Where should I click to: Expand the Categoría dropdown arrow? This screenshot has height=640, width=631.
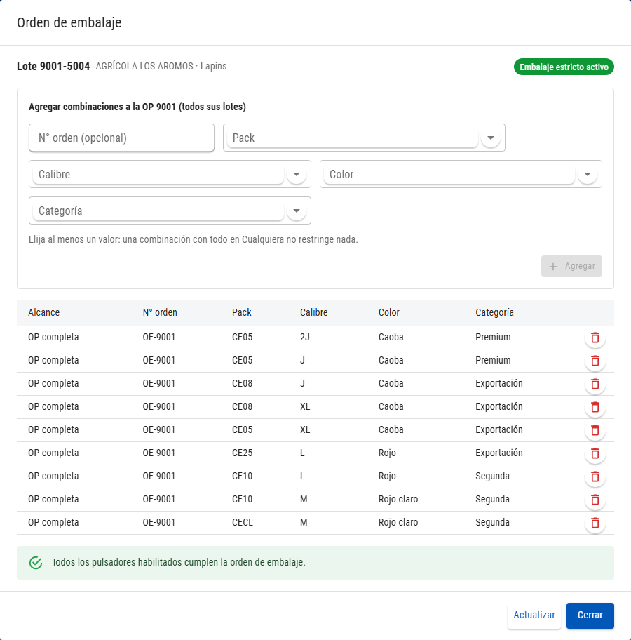coord(297,211)
